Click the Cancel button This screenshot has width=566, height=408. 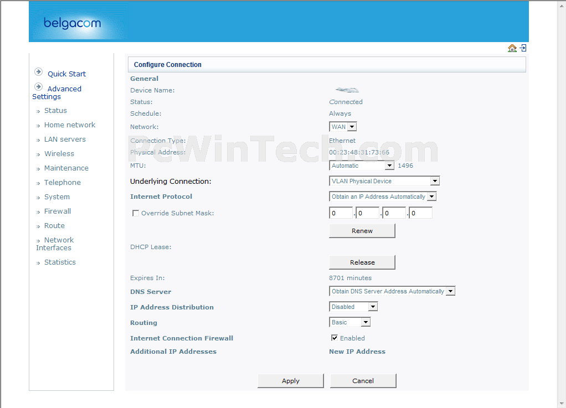tap(363, 381)
